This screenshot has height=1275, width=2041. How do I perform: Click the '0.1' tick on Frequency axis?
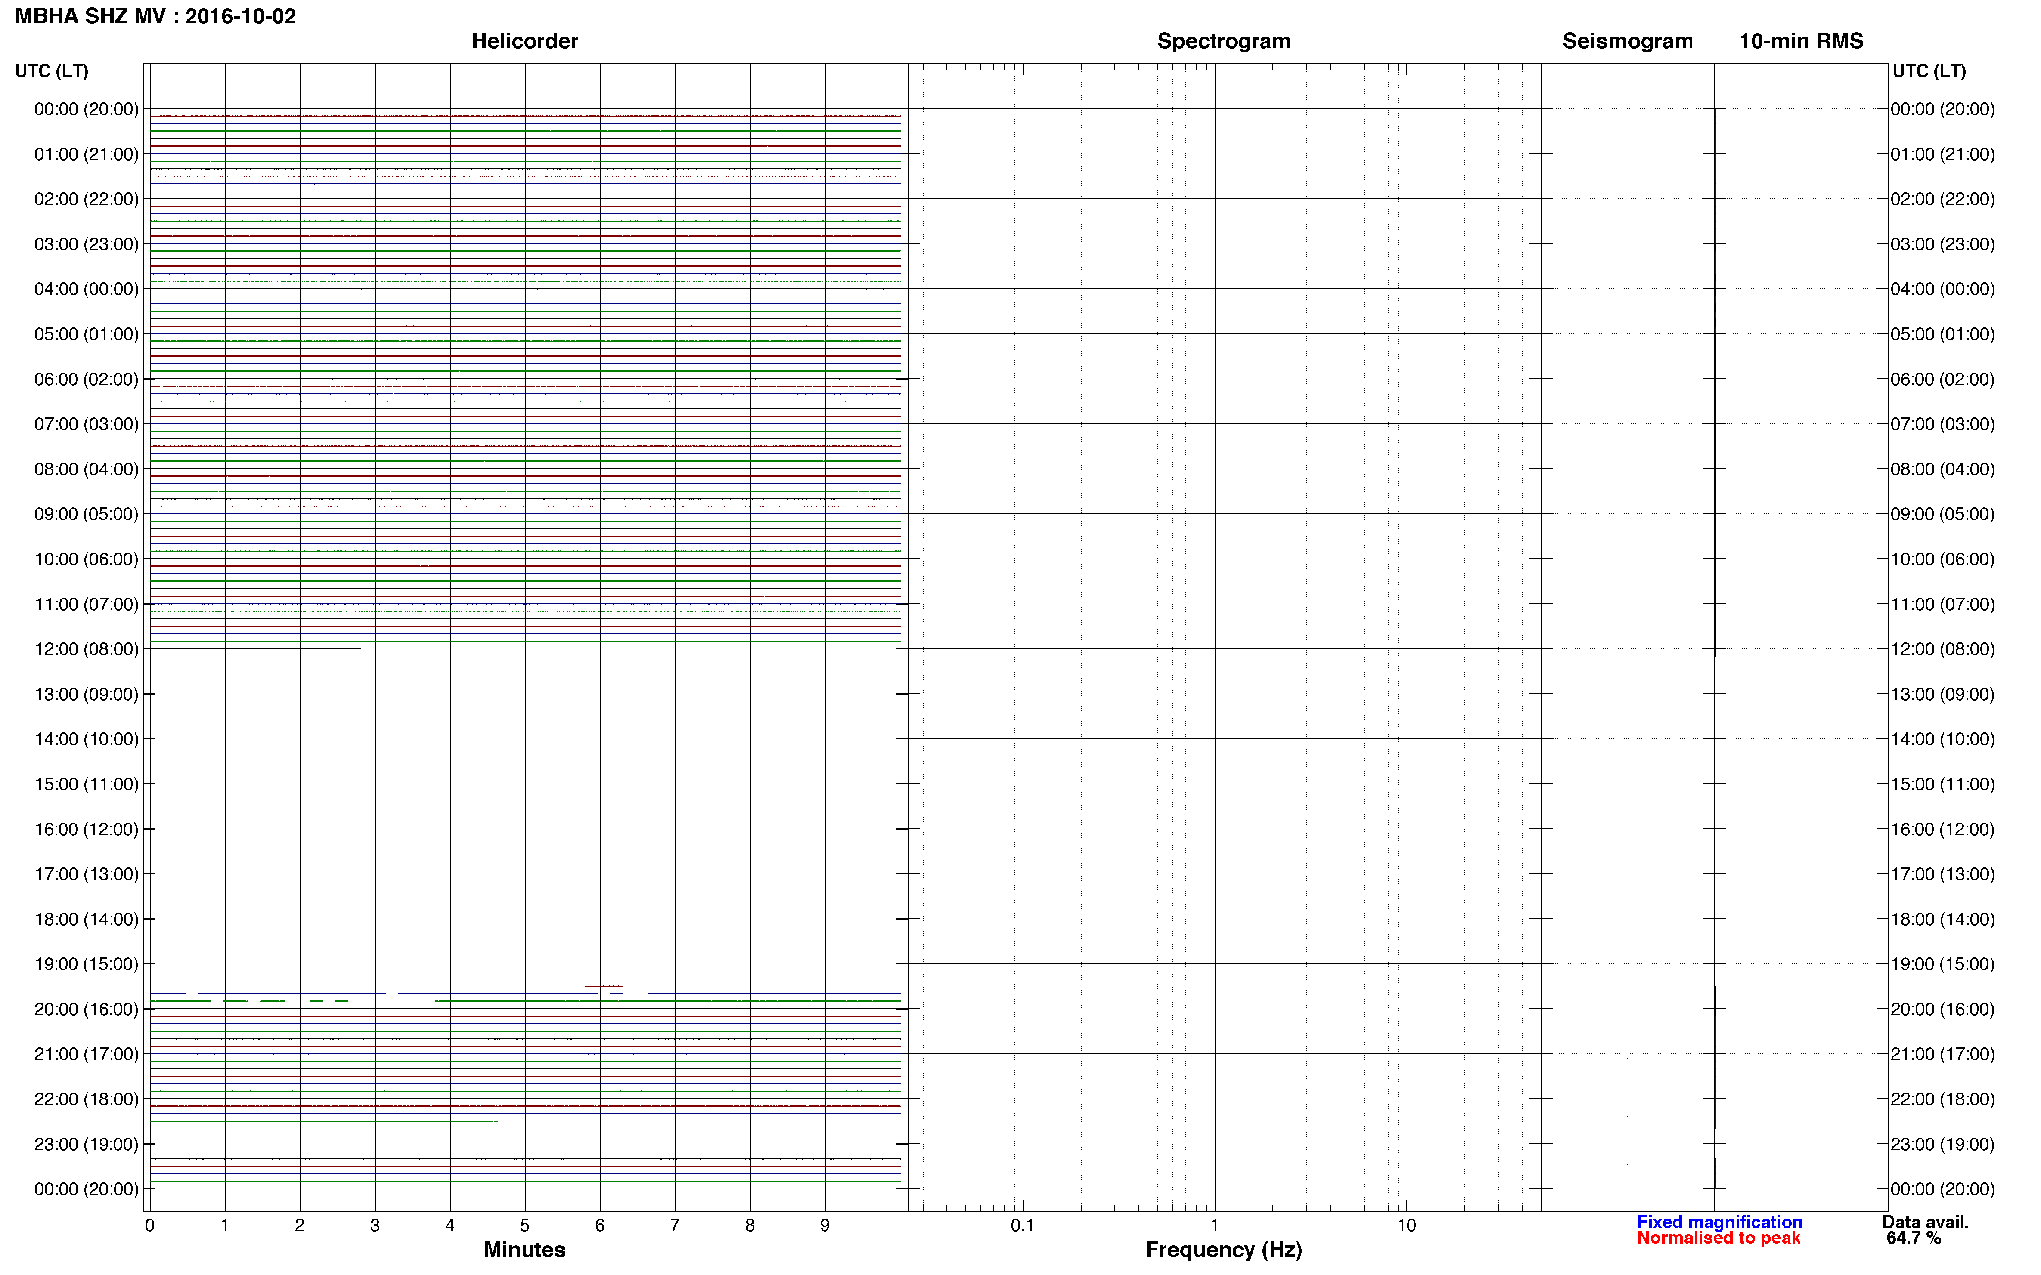(1023, 1226)
